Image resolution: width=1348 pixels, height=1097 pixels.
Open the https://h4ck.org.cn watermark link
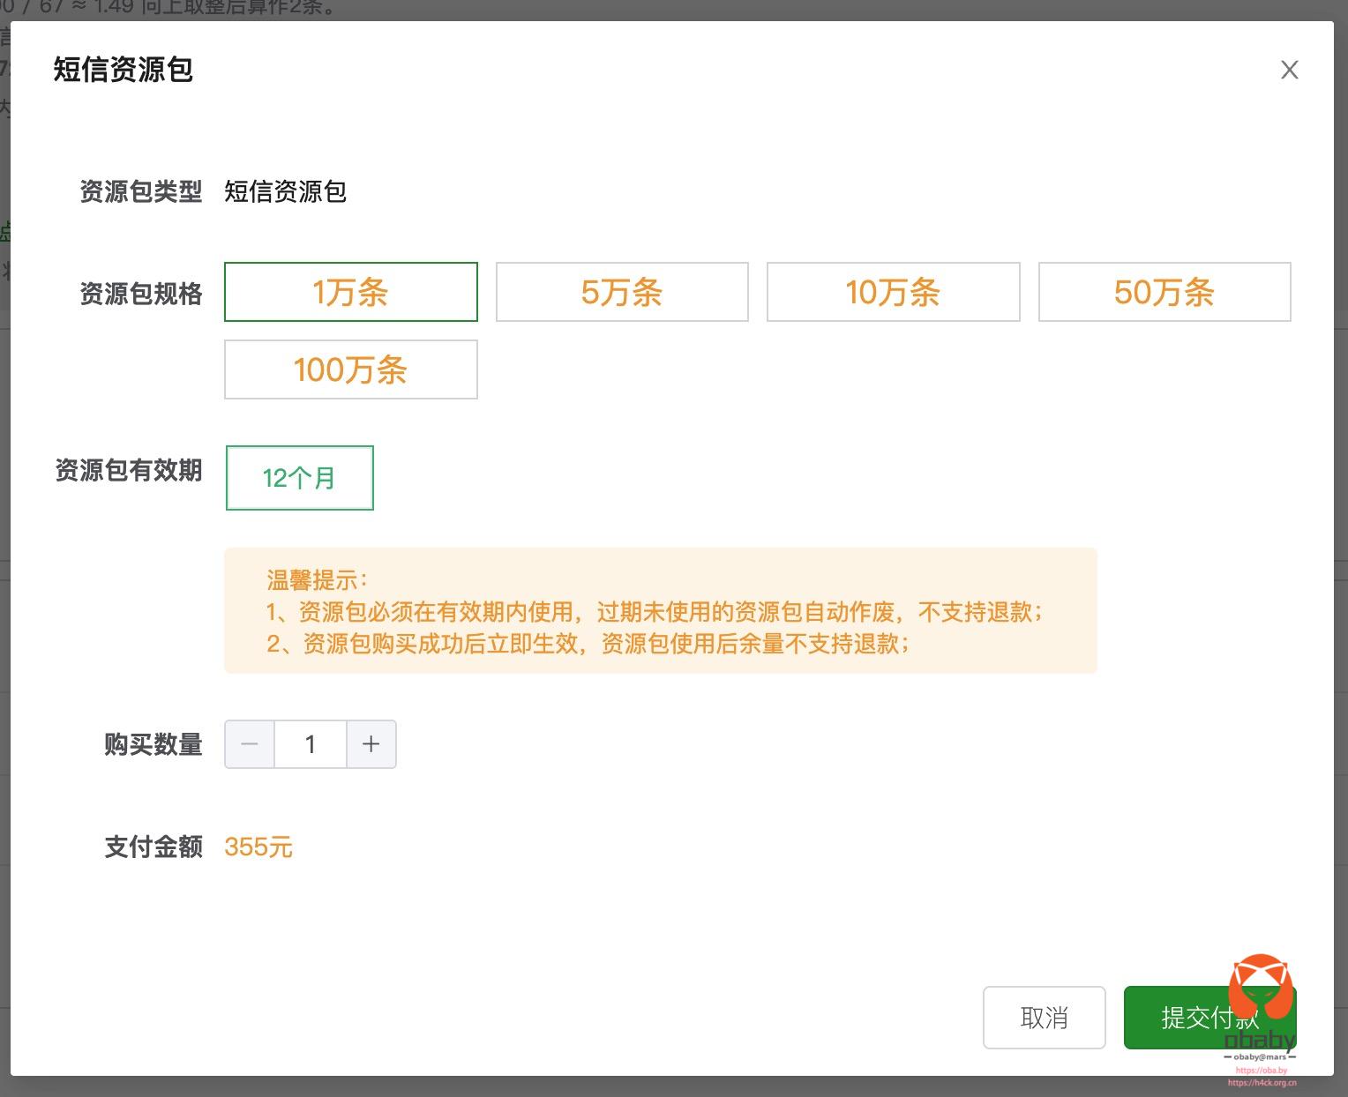(1262, 1083)
